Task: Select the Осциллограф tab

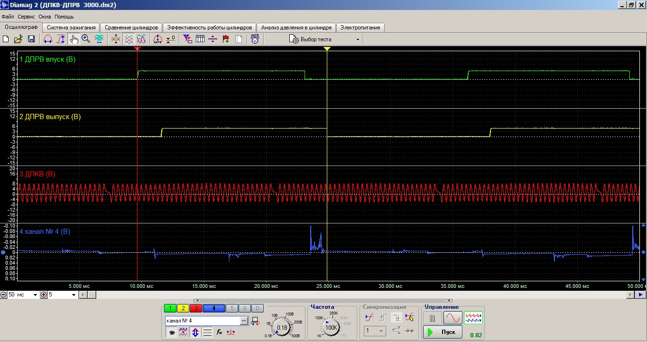Action: pos(21,27)
